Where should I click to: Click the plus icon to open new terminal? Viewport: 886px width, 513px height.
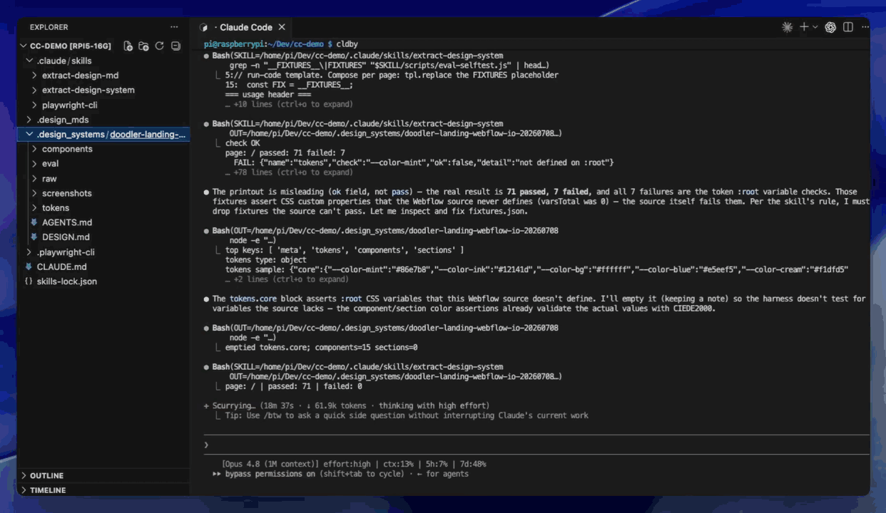804,27
